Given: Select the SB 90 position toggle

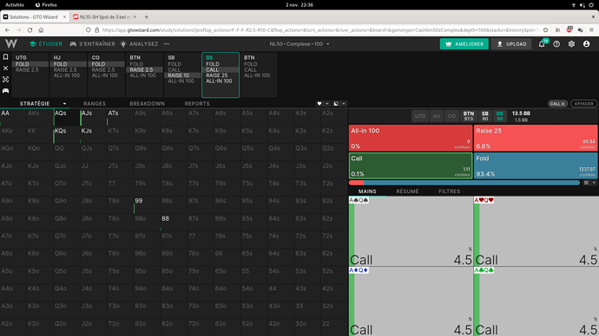Looking at the screenshot, I should click(x=484, y=116).
